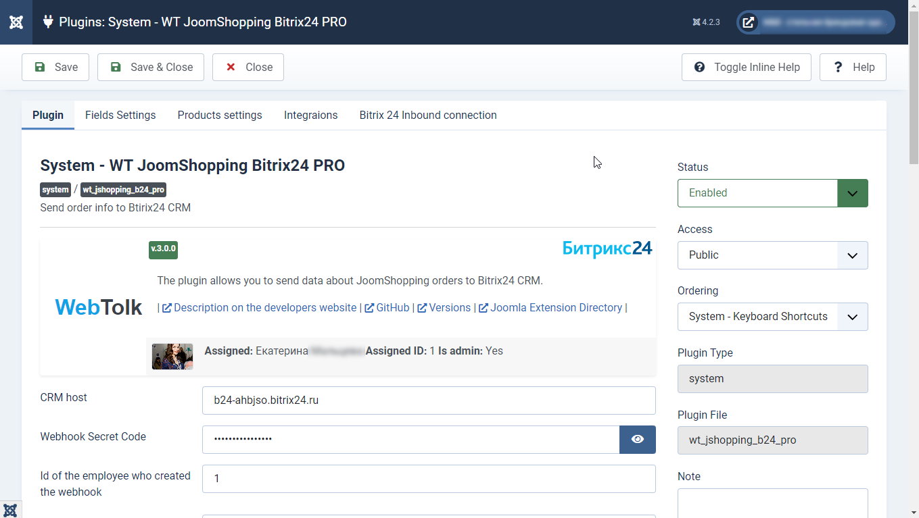Click the assigned user avatar thumbnail
919x518 pixels.
172,357
